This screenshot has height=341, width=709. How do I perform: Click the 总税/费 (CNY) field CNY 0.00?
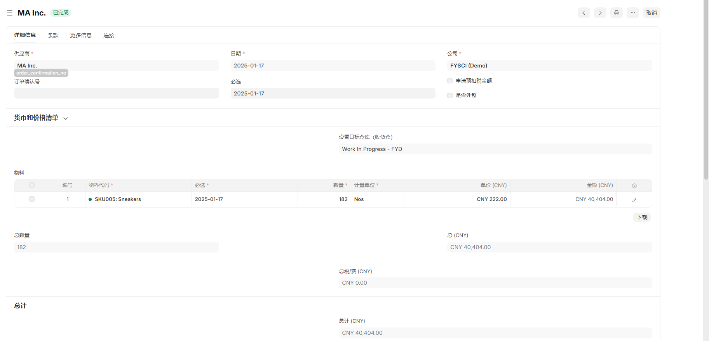(x=495, y=283)
